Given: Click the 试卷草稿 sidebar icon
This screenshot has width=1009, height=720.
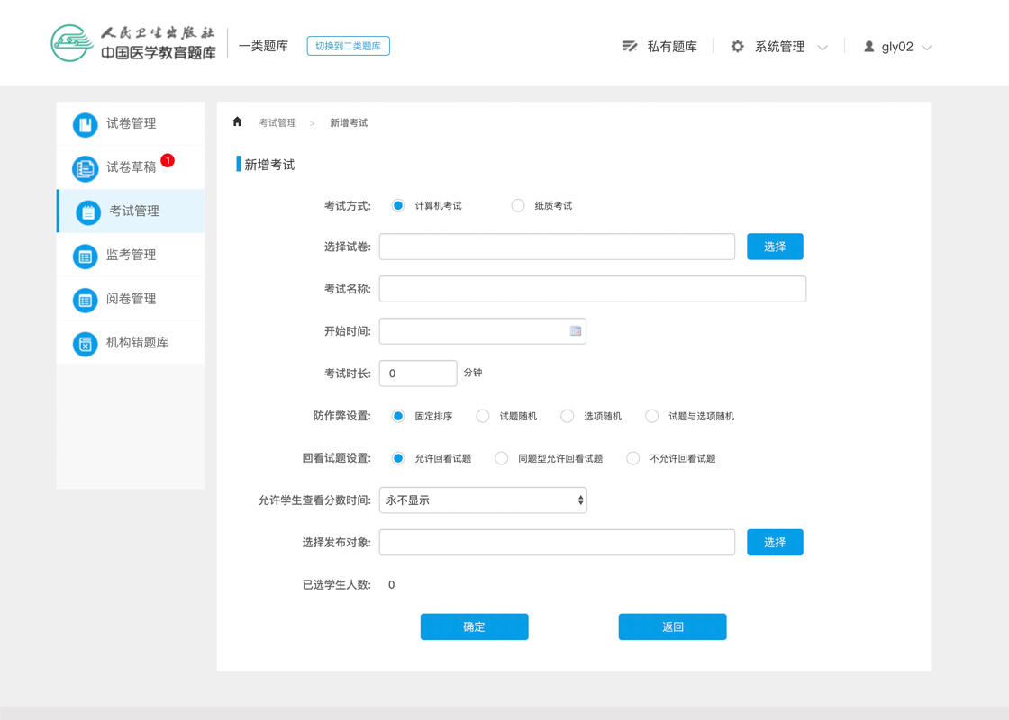Looking at the screenshot, I should coord(85,168).
